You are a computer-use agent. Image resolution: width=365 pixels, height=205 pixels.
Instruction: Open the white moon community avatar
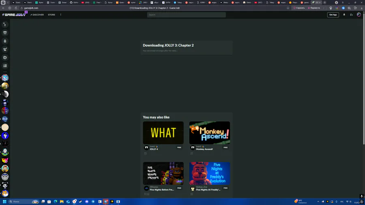[x=5, y=94]
